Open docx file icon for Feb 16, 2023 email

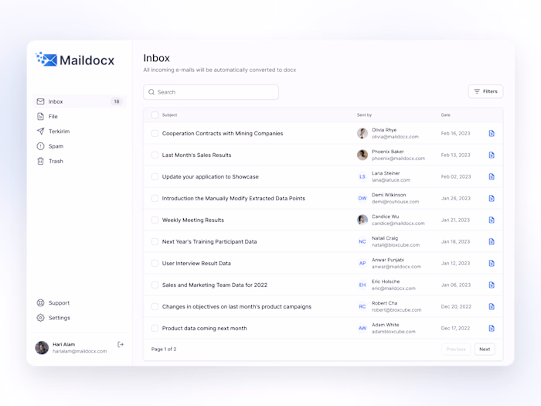pos(492,133)
